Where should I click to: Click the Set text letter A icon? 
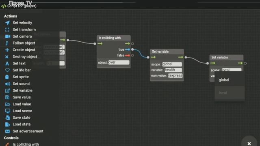click(x=7, y=63)
